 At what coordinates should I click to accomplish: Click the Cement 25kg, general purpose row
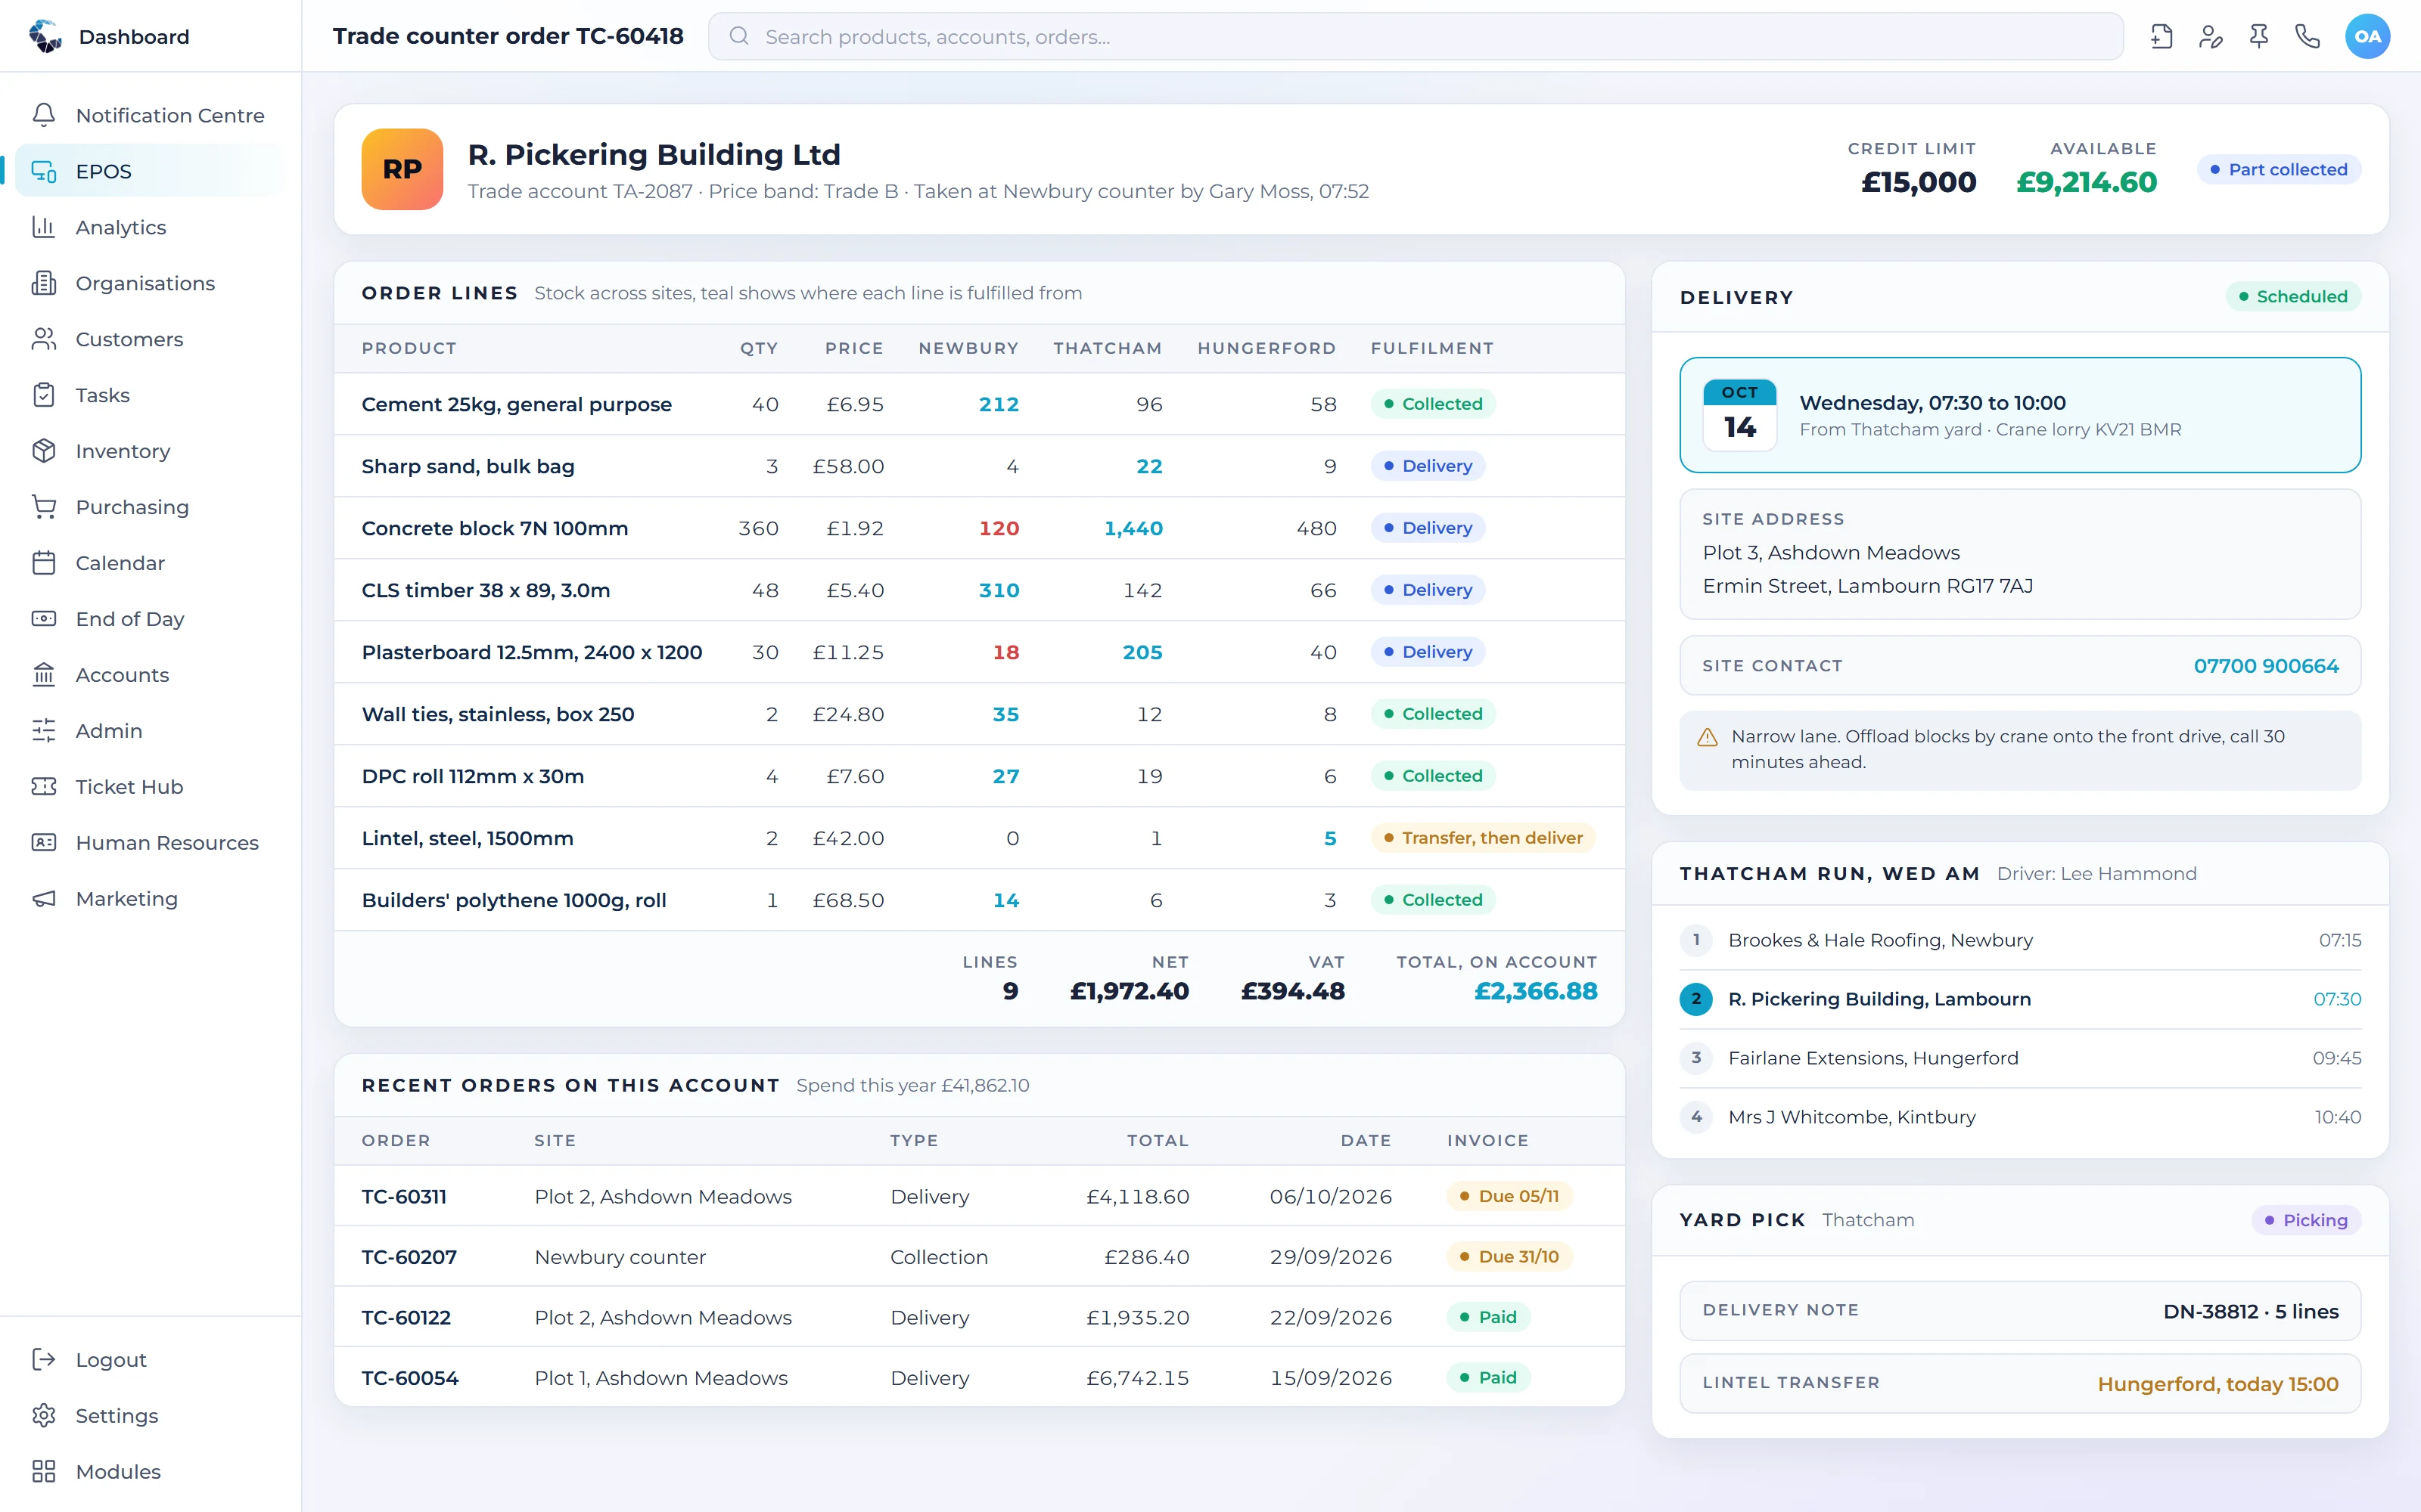coord(978,404)
